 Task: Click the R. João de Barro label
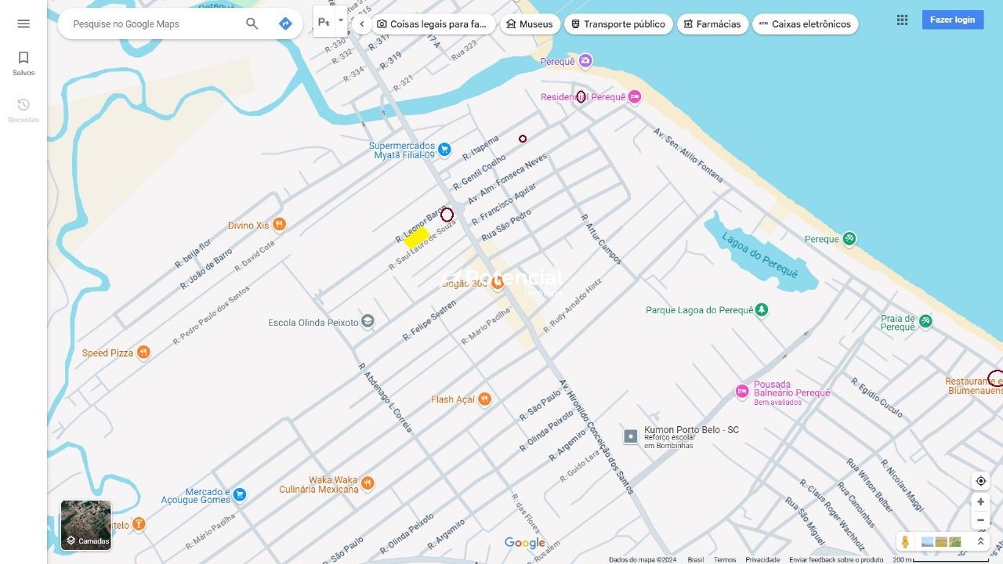(x=206, y=269)
